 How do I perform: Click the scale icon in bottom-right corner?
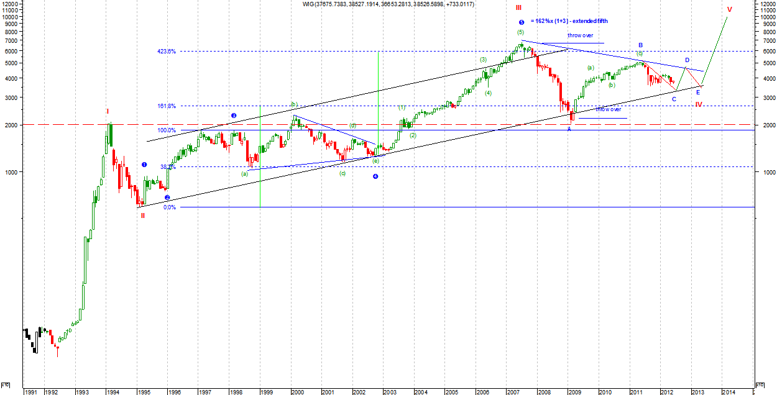click(x=759, y=384)
